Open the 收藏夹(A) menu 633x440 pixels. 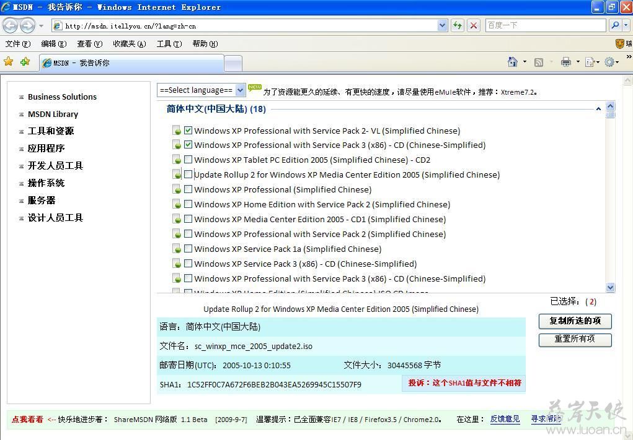(129, 43)
